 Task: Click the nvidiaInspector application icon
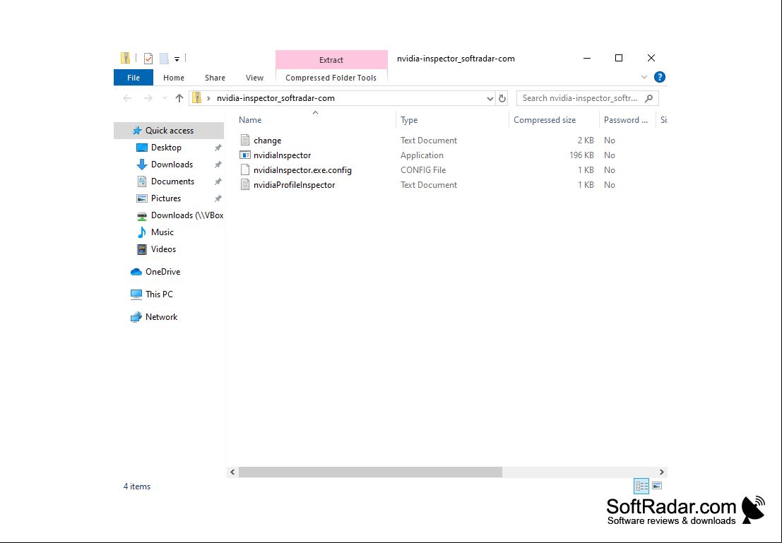click(x=245, y=155)
